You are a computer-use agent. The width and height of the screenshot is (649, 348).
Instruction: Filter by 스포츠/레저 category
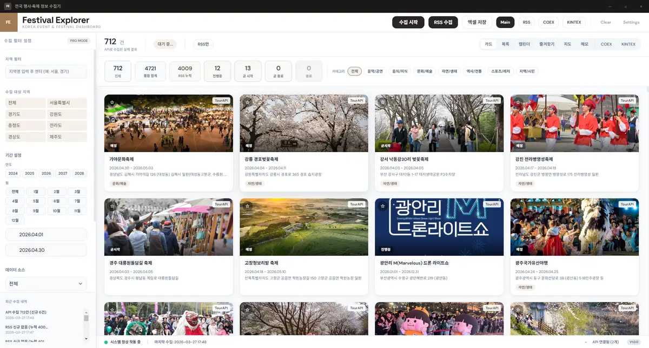coord(501,71)
